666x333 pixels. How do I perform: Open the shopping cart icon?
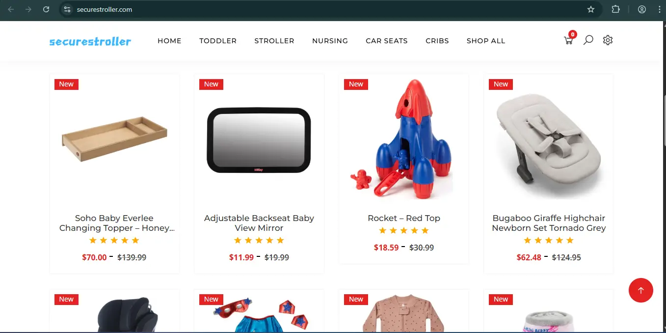point(569,40)
